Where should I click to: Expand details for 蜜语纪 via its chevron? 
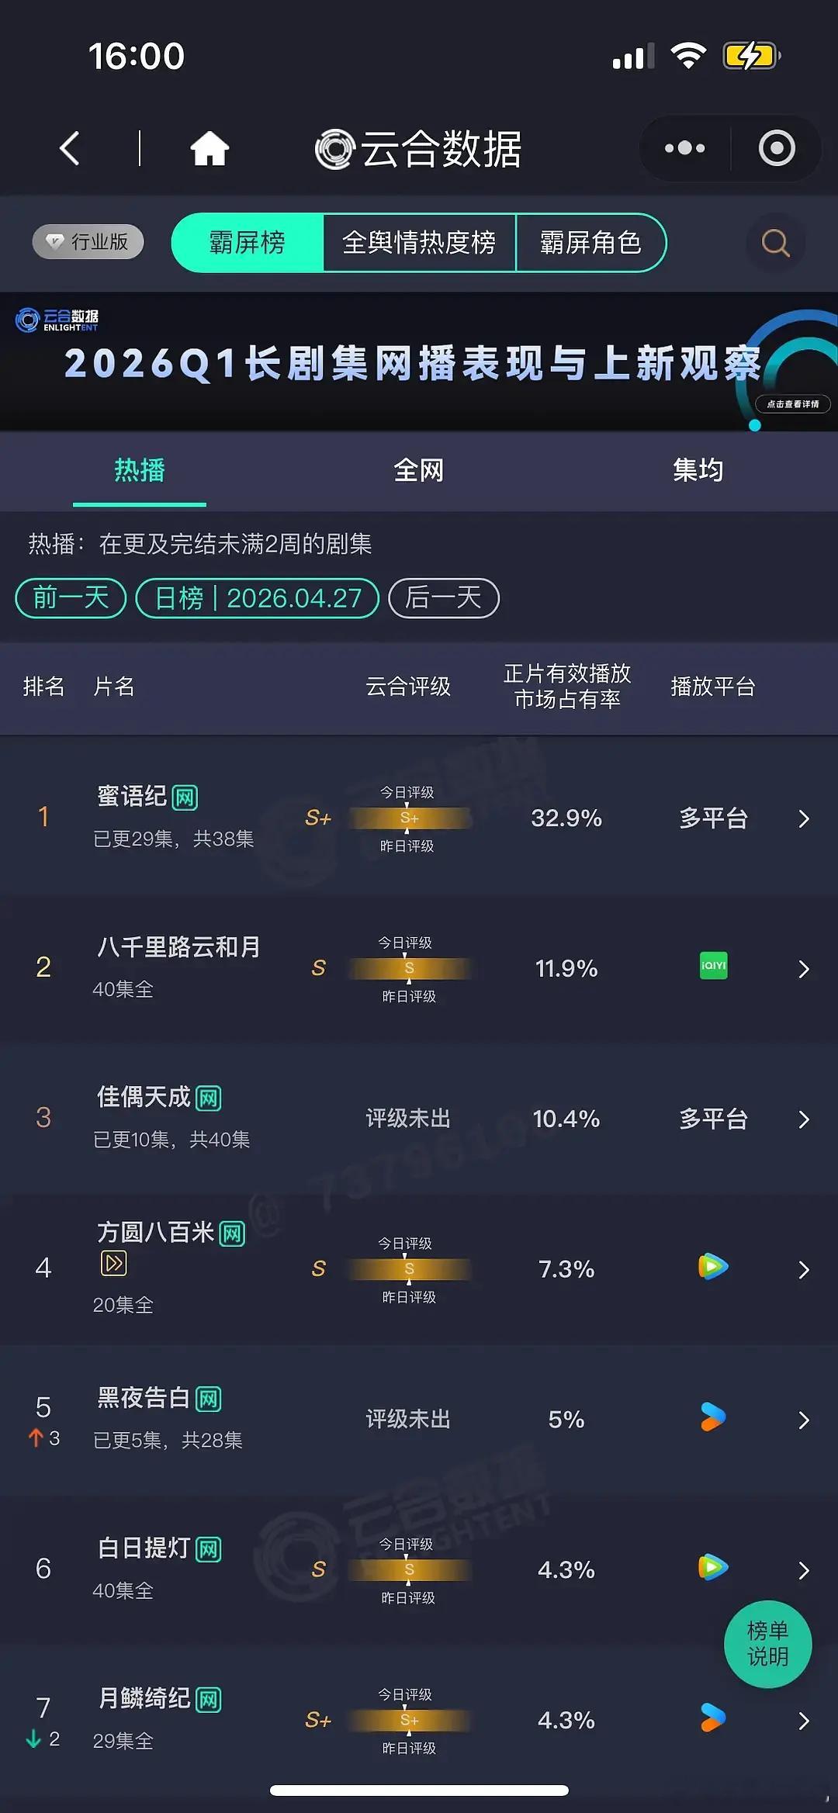click(803, 818)
